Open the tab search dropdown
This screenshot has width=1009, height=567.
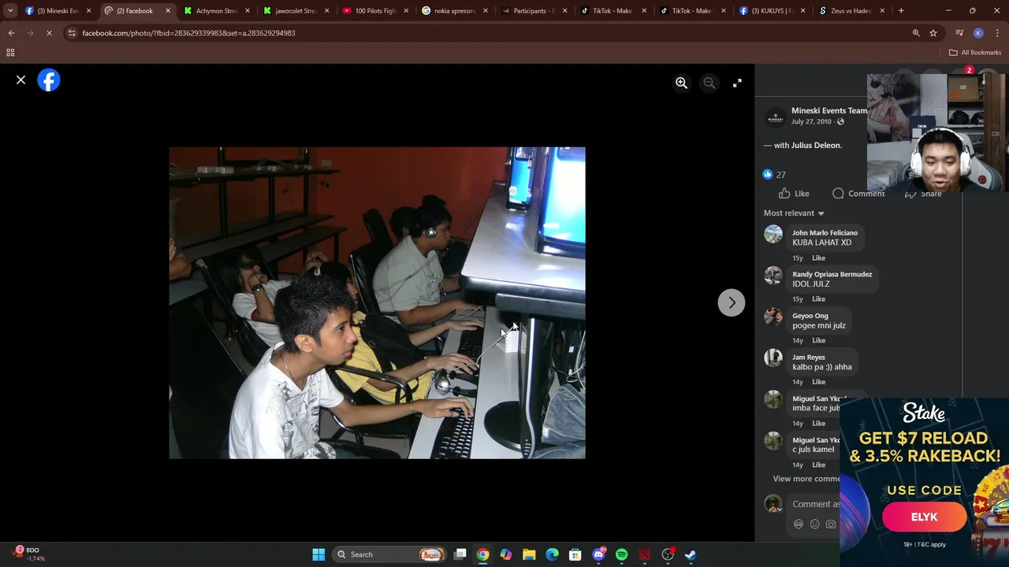(x=10, y=11)
